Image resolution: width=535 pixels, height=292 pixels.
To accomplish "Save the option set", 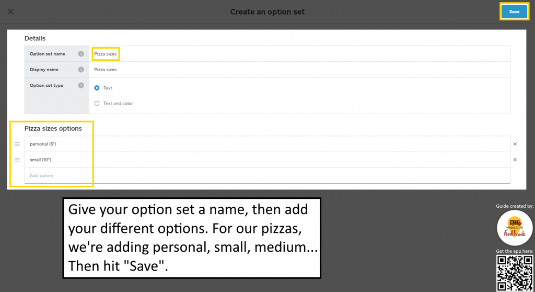I will pos(514,12).
